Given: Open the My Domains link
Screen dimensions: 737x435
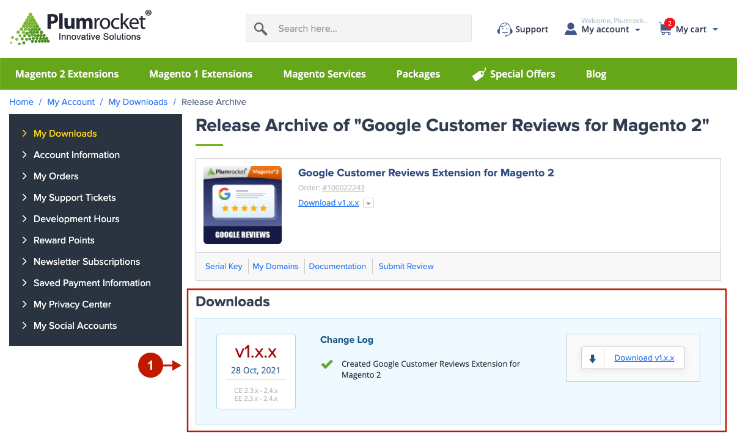Looking at the screenshot, I should pos(276,267).
